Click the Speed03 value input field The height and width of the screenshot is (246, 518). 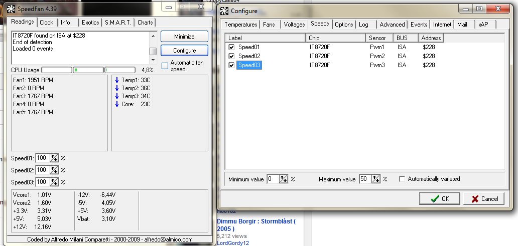(43, 182)
